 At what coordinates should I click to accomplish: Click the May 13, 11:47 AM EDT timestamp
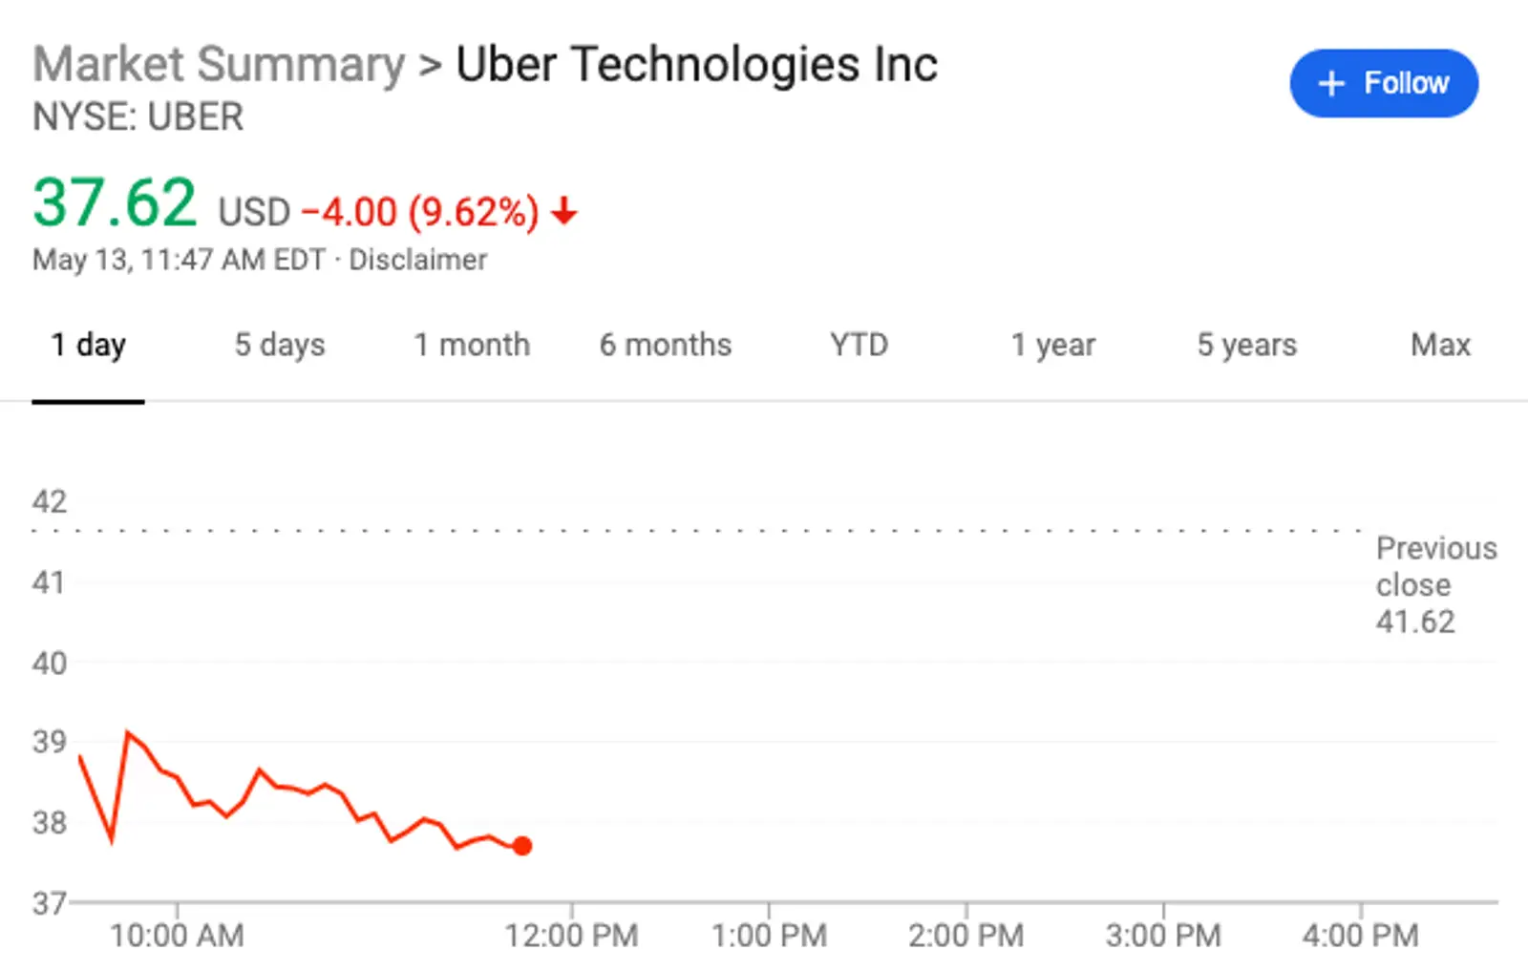pyautogui.click(x=179, y=260)
